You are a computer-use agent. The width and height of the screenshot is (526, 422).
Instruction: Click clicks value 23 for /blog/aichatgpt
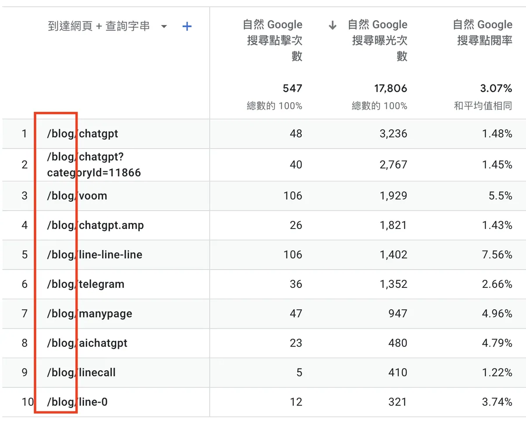tap(296, 343)
